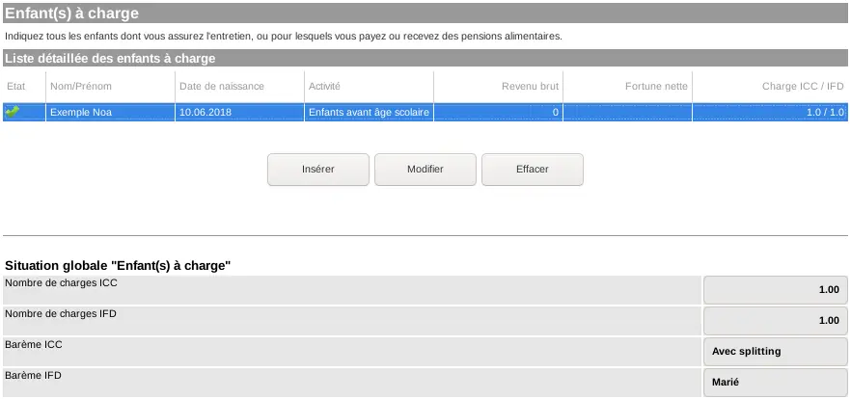Click the empty Fortune nette cell for Exemple Noa

coord(627,112)
